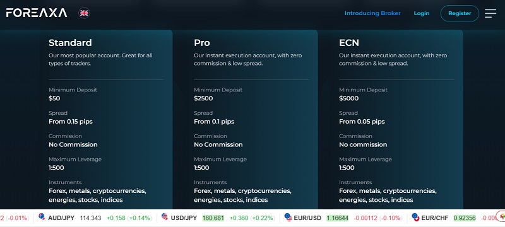505x227 pixels.
Task: Click the USD/JPY flag icon in ticker
Action: 165,217
